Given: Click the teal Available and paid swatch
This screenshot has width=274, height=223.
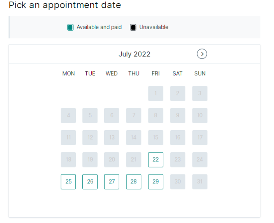Looking at the screenshot, I should pos(70,27).
